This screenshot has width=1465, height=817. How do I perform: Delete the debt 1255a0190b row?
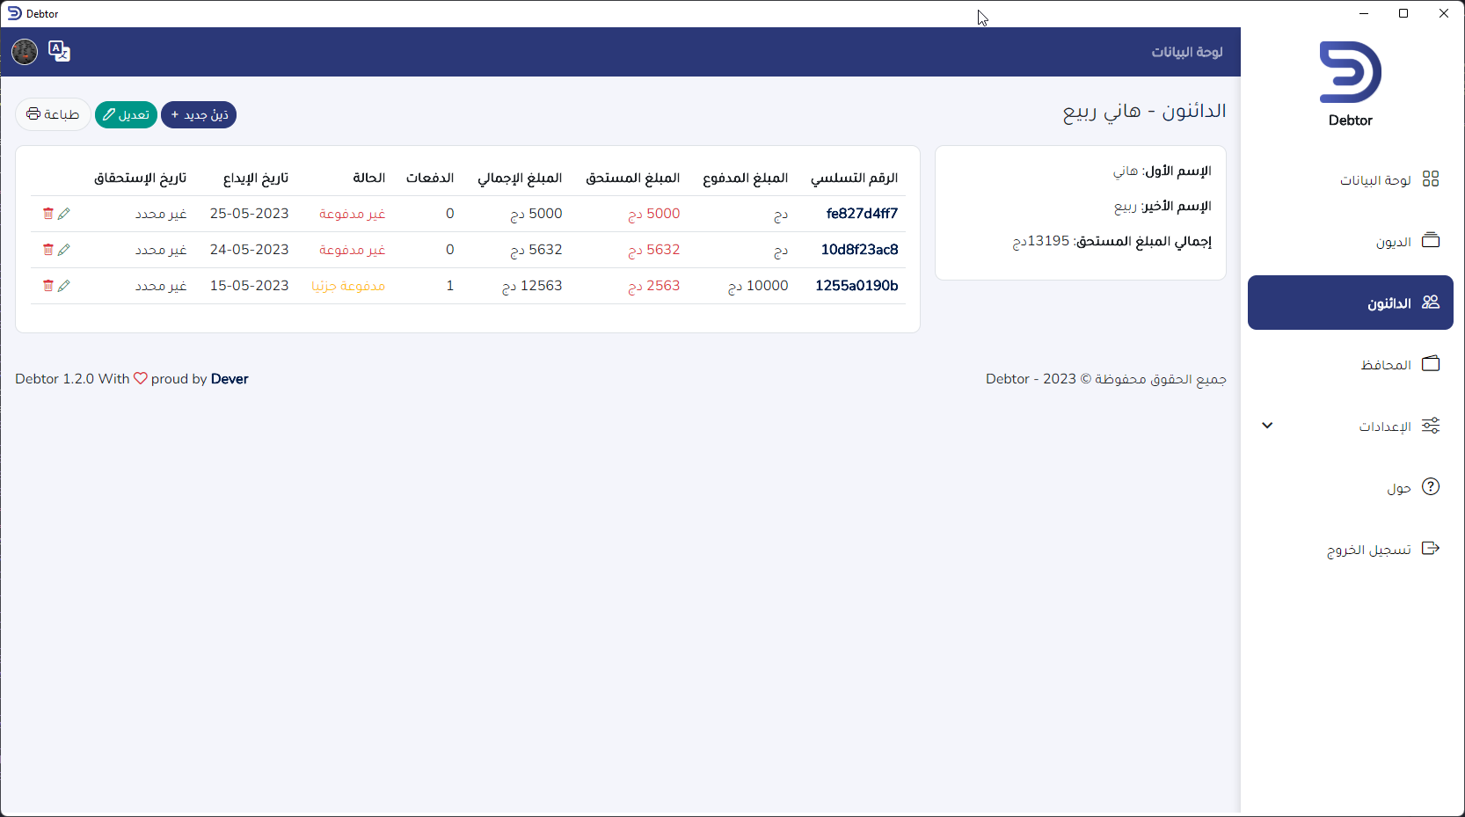coord(48,286)
